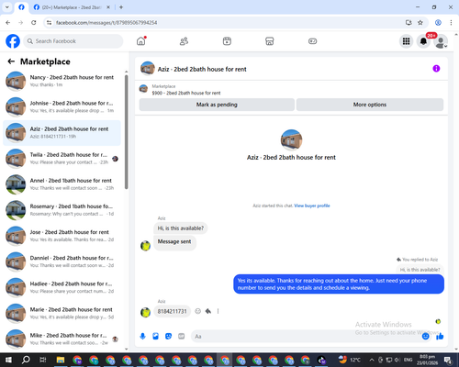This screenshot has width=459, height=367.
Task: Open Annel 2bed 1bath conversation
Action: point(62,184)
